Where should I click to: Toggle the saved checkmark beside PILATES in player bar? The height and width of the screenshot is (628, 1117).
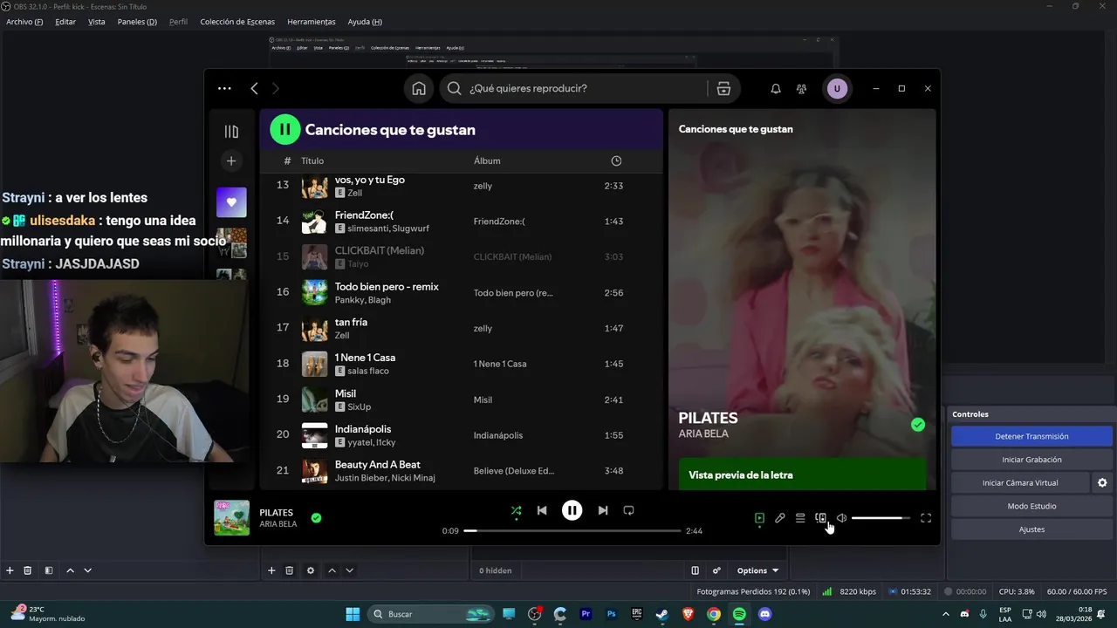pyautogui.click(x=316, y=517)
